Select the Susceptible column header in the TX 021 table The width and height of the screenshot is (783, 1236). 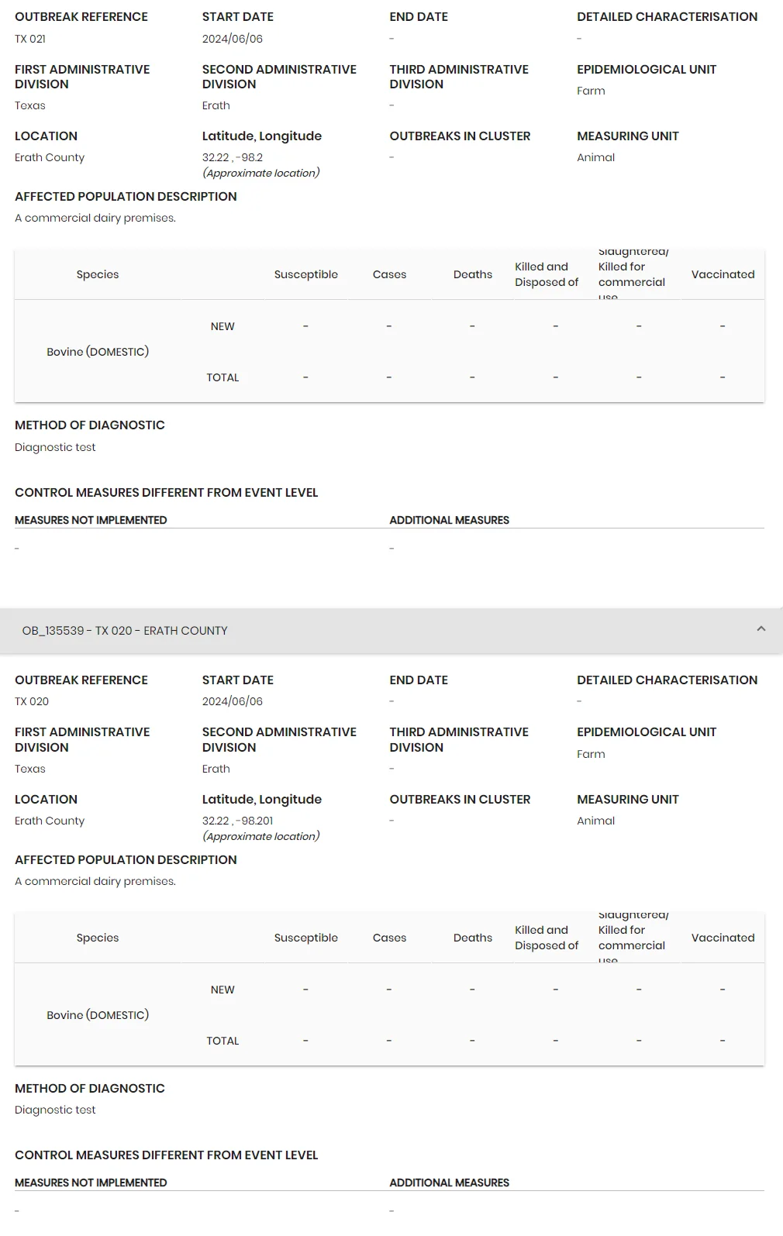point(305,274)
